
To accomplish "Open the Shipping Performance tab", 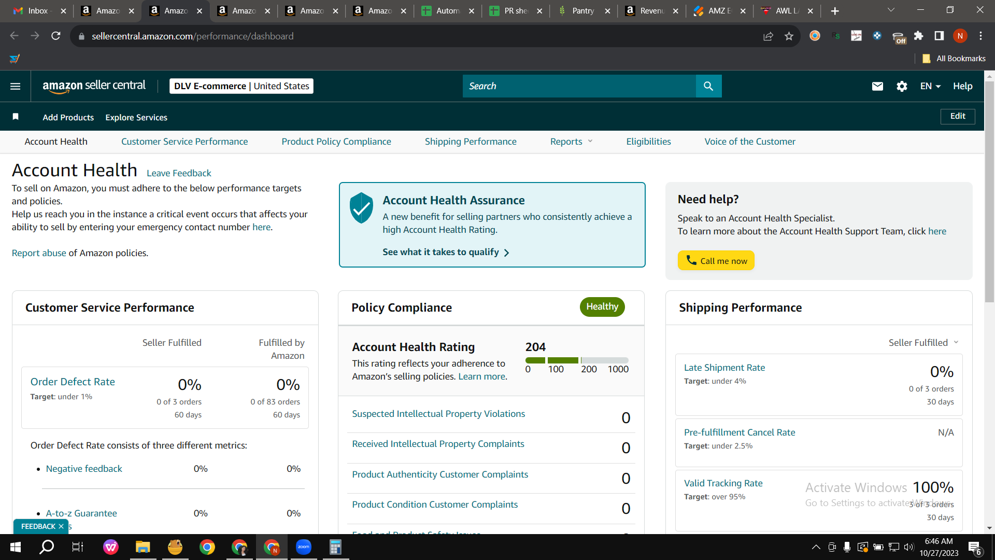I will [x=471, y=142].
